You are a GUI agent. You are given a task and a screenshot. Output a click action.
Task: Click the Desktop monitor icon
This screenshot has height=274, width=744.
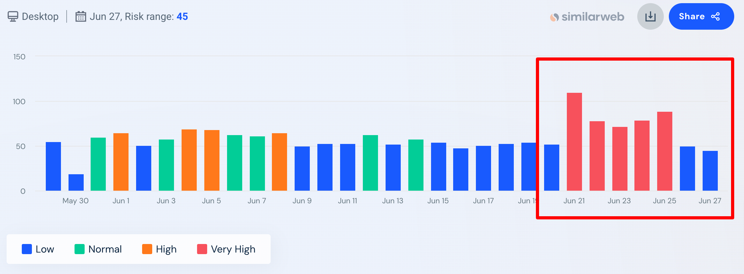(13, 16)
